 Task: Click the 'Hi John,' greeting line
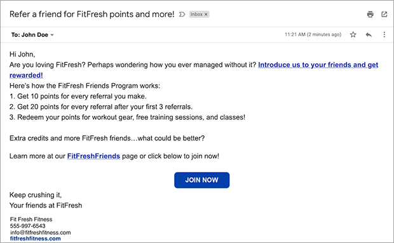click(22, 55)
